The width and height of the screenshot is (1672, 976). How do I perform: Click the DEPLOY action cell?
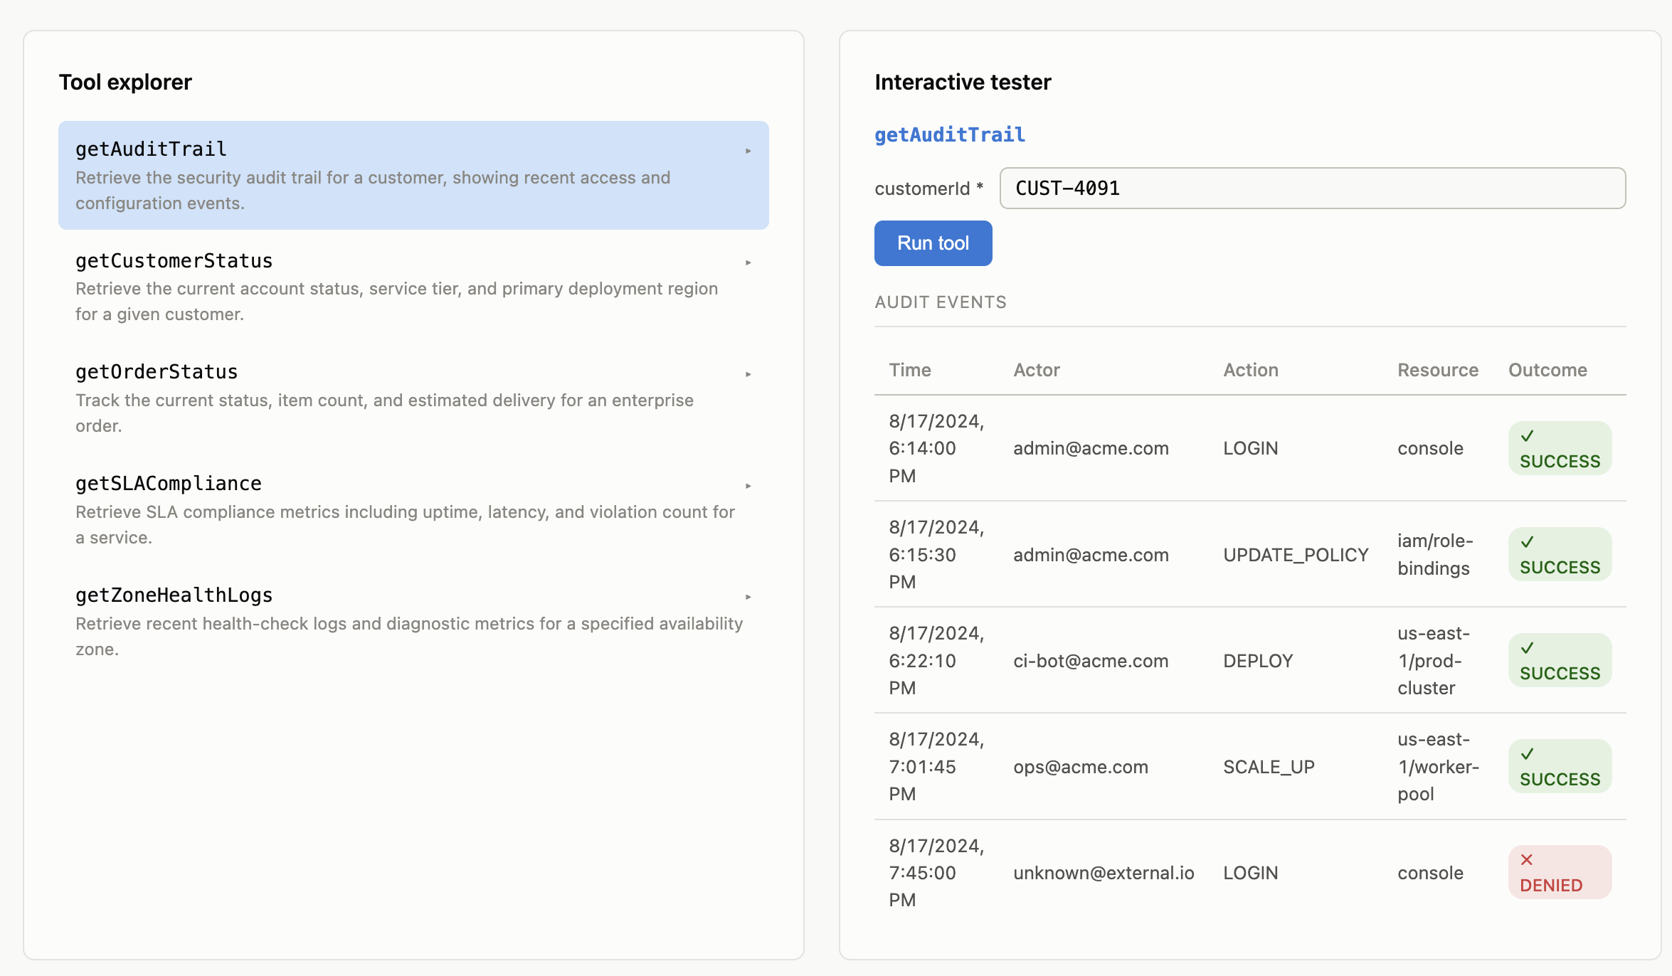[1258, 661]
